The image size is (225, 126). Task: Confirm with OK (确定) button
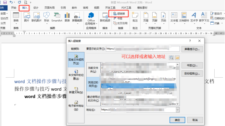(177, 120)
